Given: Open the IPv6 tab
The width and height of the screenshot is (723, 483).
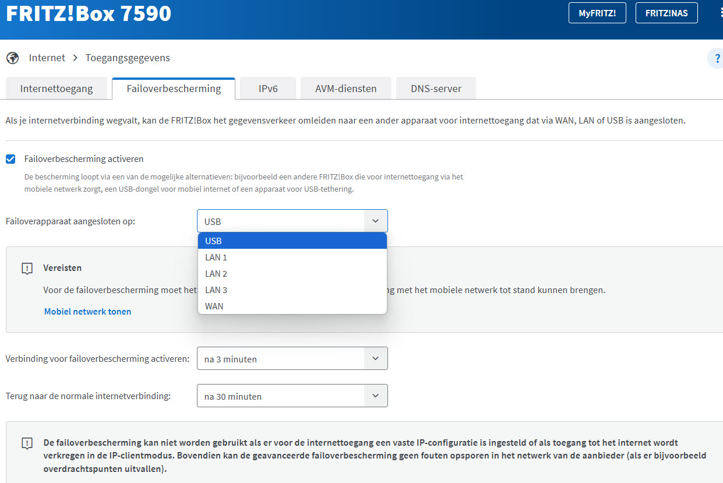Looking at the screenshot, I should click(x=268, y=89).
